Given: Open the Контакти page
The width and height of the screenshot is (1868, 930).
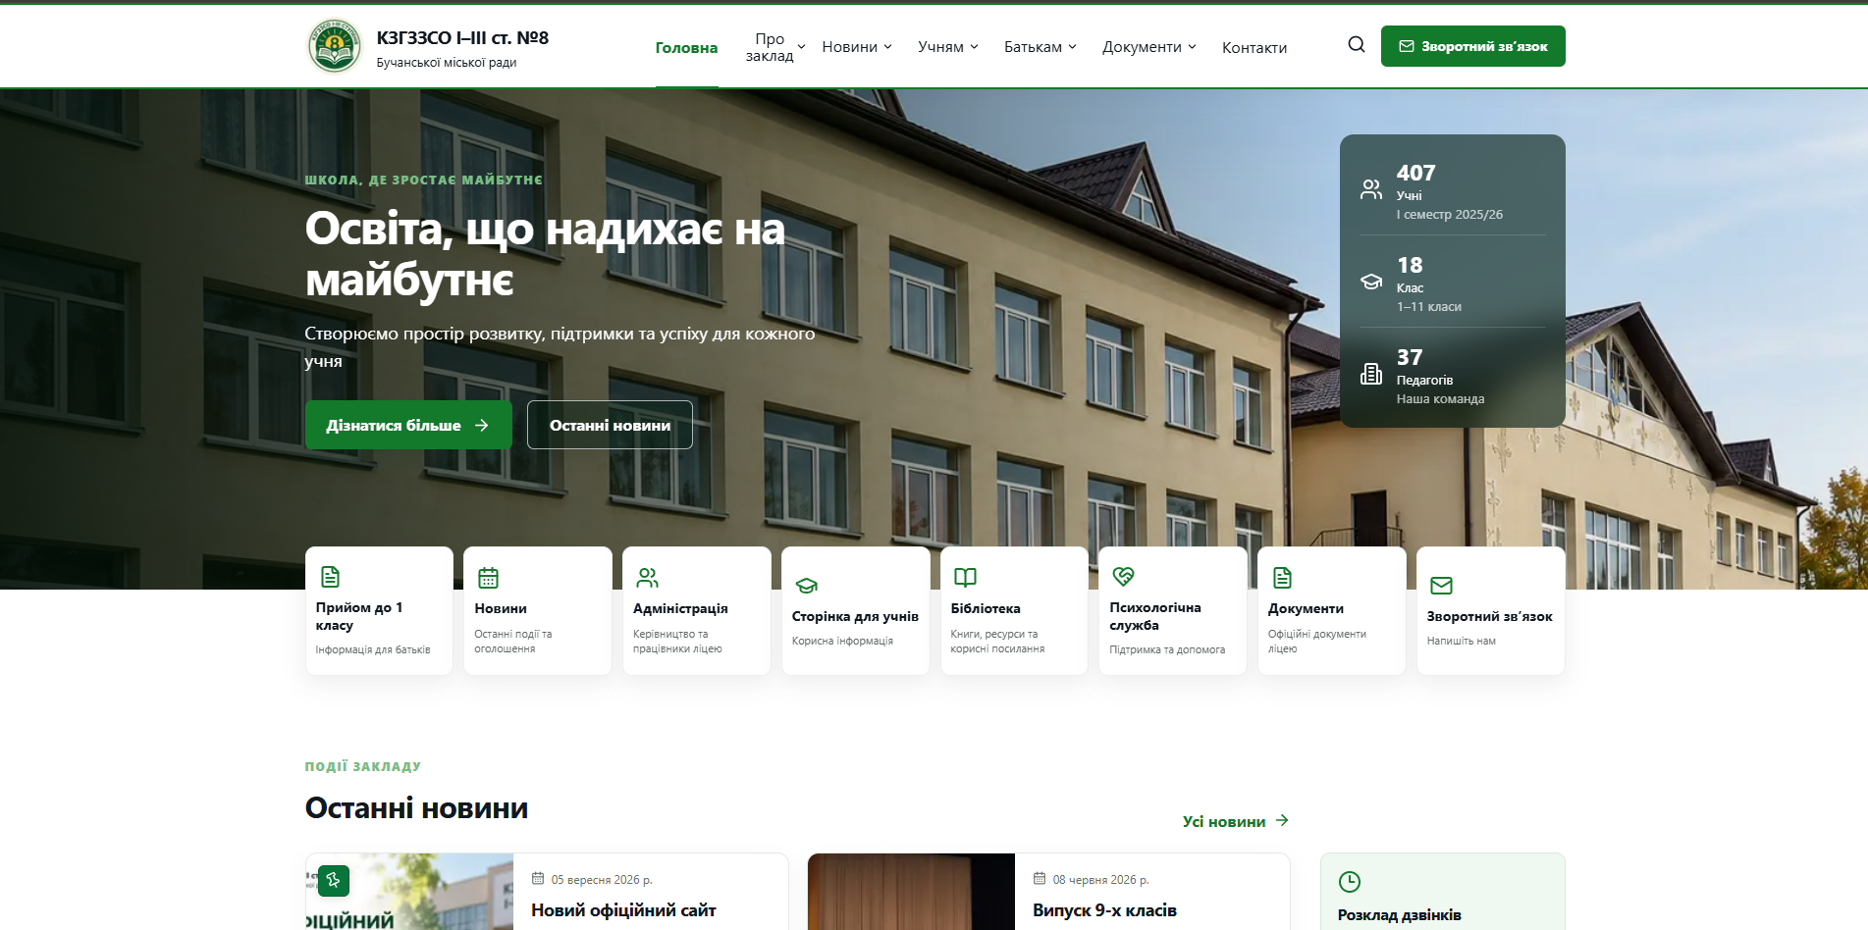Looking at the screenshot, I should 1254,47.
